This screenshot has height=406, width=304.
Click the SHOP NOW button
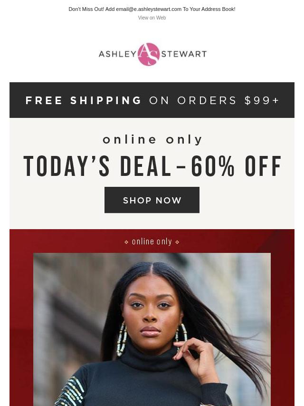152,200
